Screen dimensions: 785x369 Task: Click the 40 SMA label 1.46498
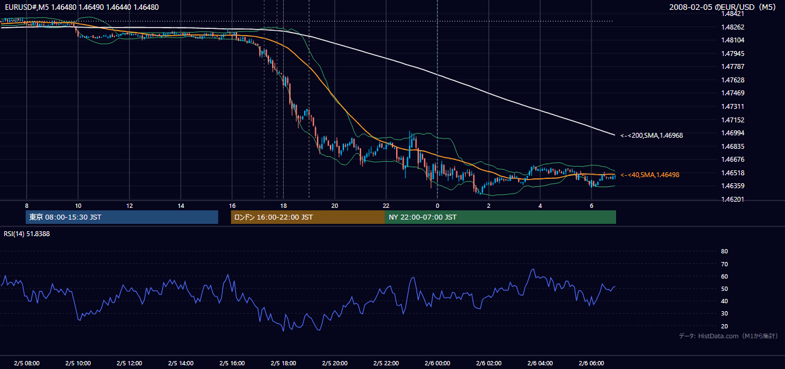(x=650, y=175)
